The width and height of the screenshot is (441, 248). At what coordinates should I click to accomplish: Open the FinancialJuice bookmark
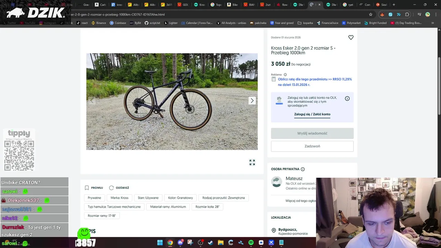[327, 23]
